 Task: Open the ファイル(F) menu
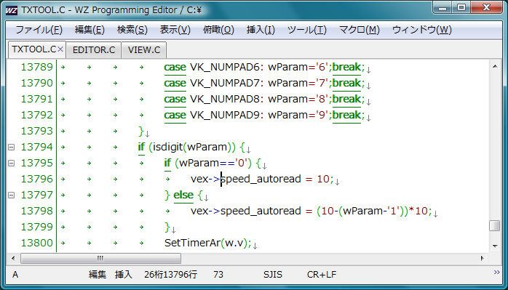(39, 30)
